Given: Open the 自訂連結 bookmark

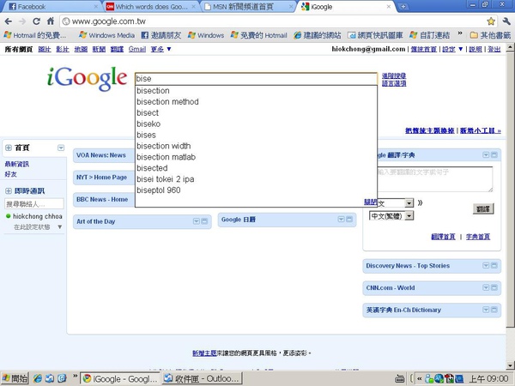Looking at the screenshot, I should click(430, 35).
